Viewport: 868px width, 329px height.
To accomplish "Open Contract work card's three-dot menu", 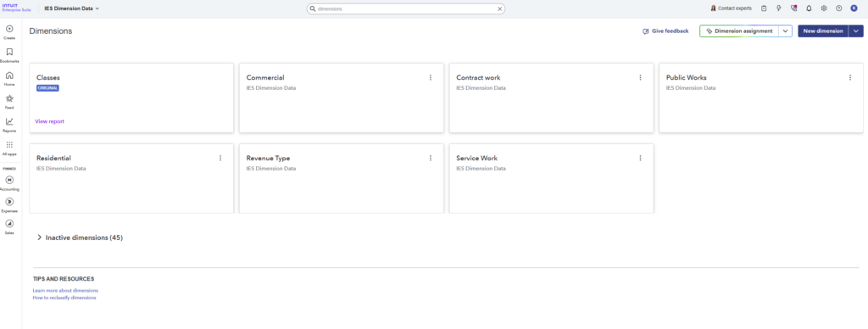I will tap(640, 77).
